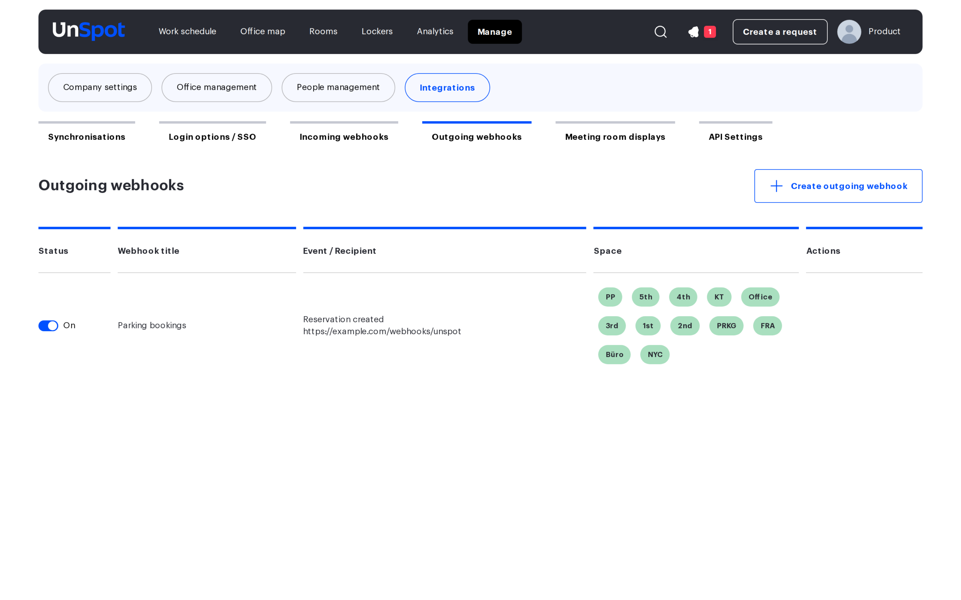This screenshot has width=961, height=600.
Task: Click the Actions column header
Action: (823, 251)
